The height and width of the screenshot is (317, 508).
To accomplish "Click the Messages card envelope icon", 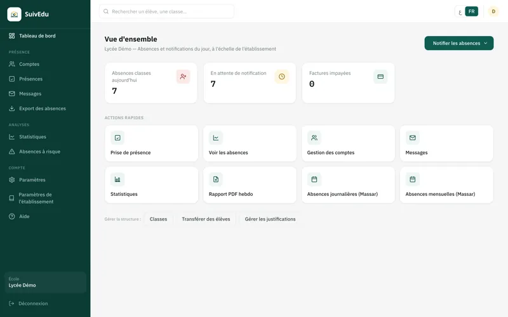I will point(412,138).
